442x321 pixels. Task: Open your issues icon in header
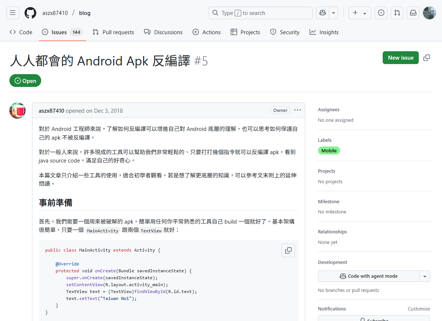(381, 13)
